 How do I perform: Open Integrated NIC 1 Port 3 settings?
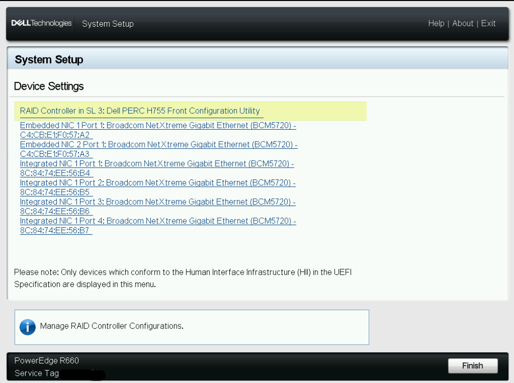pos(157,207)
